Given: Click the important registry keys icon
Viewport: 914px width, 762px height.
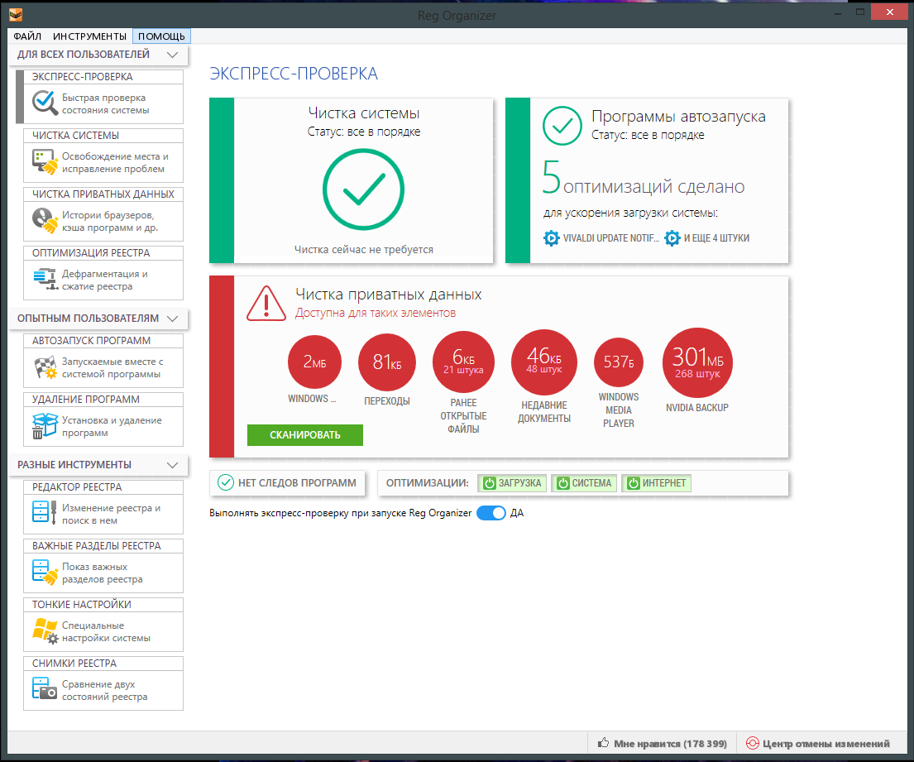Looking at the screenshot, I should [45, 573].
